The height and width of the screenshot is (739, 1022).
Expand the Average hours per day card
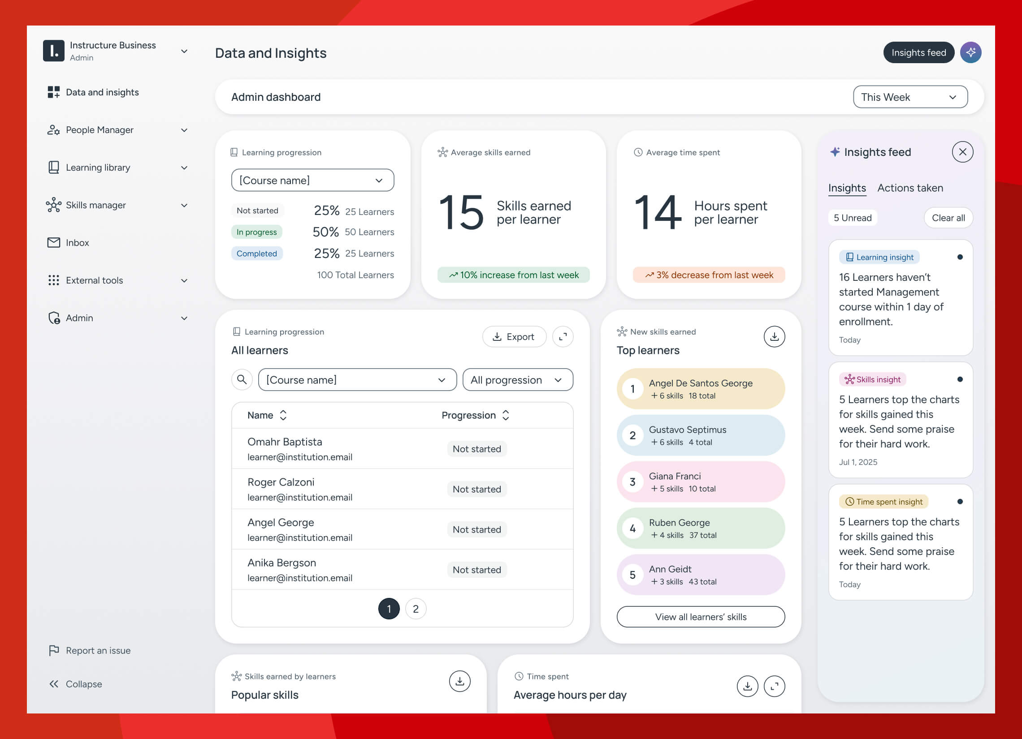(x=774, y=686)
